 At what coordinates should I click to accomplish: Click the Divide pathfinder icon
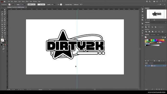point(146,32)
